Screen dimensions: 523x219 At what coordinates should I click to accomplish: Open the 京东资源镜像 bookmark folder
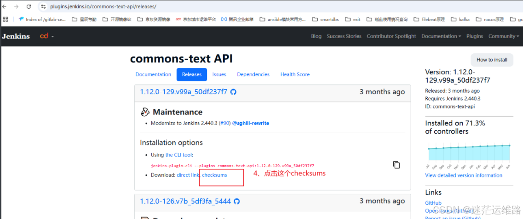(154, 19)
